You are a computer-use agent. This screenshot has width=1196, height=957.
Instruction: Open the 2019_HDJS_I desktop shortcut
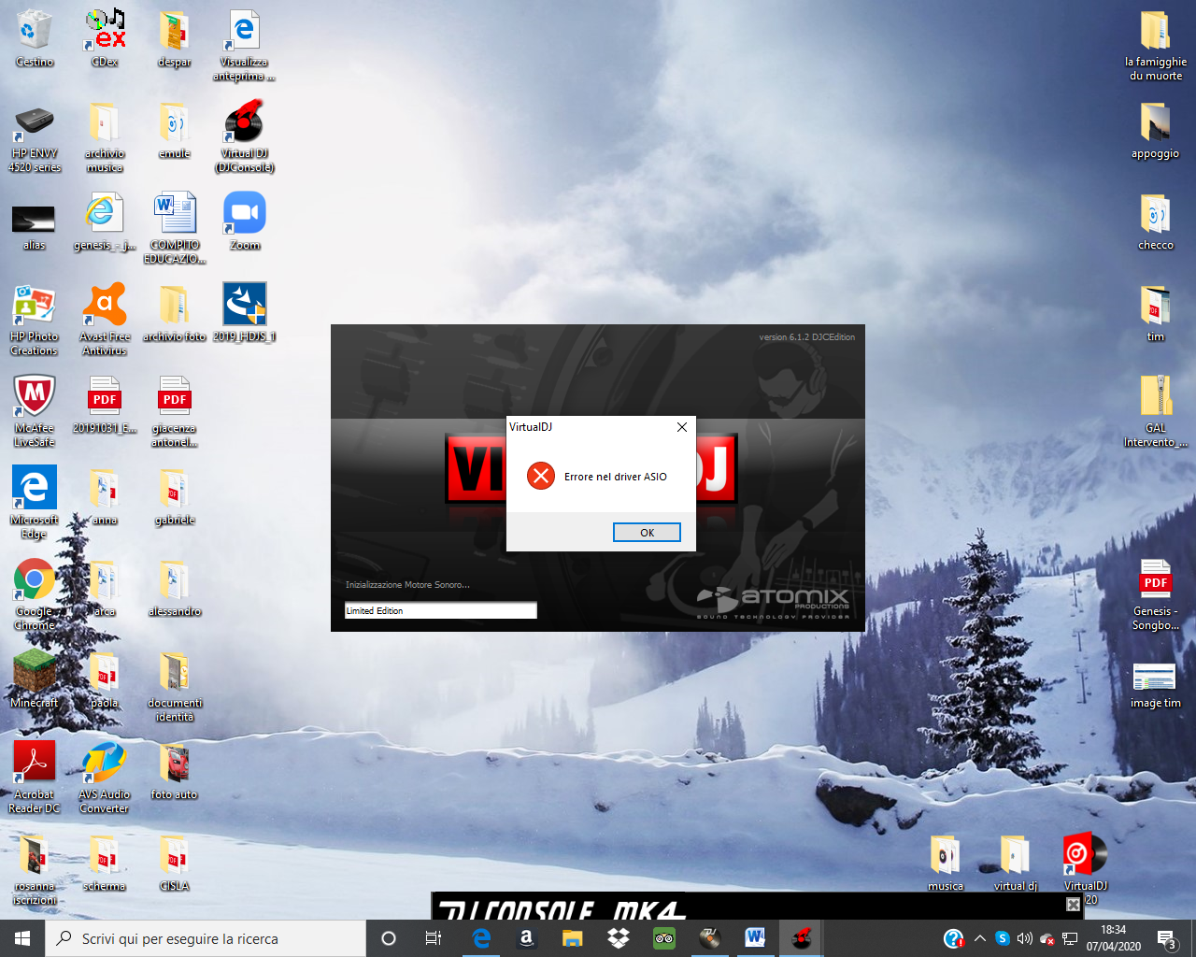pos(245,314)
